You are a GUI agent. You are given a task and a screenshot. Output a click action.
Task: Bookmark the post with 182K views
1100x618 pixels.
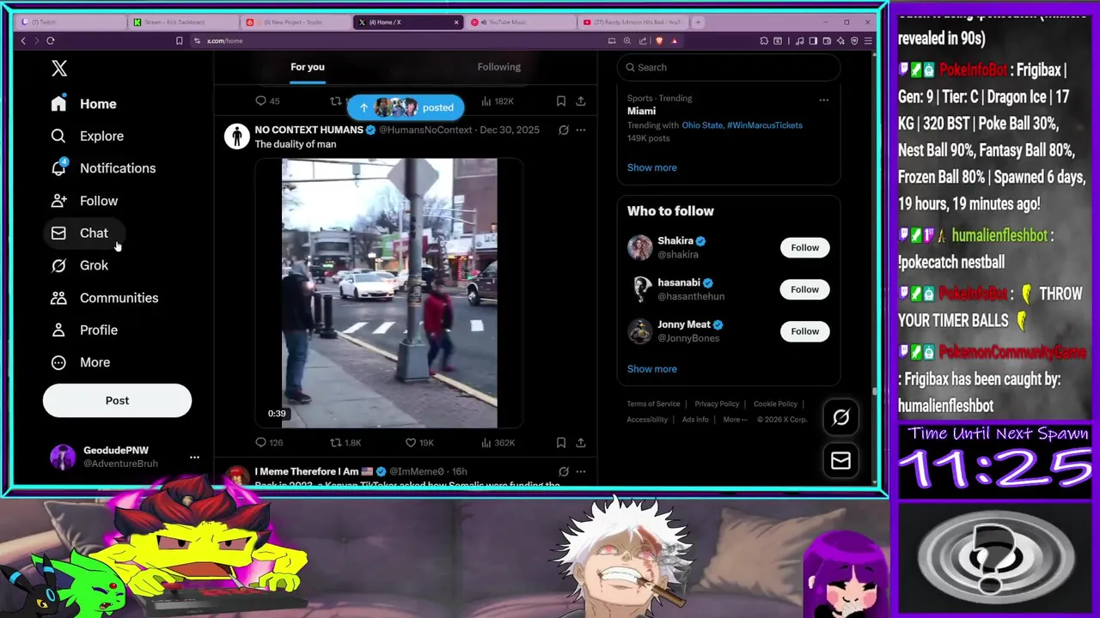click(x=560, y=101)
